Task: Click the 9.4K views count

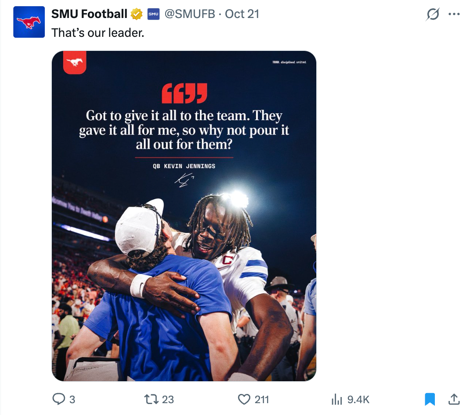Action: 358,400
